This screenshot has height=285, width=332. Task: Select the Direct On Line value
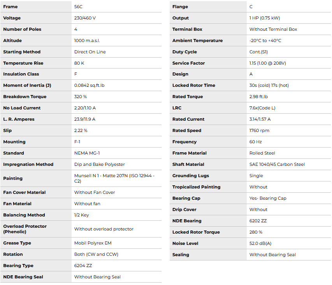click(x=90, y=52)
